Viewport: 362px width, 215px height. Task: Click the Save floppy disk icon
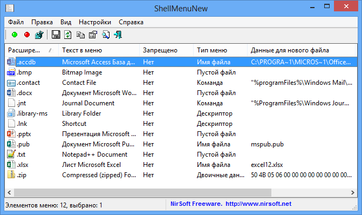pos(56,35)
